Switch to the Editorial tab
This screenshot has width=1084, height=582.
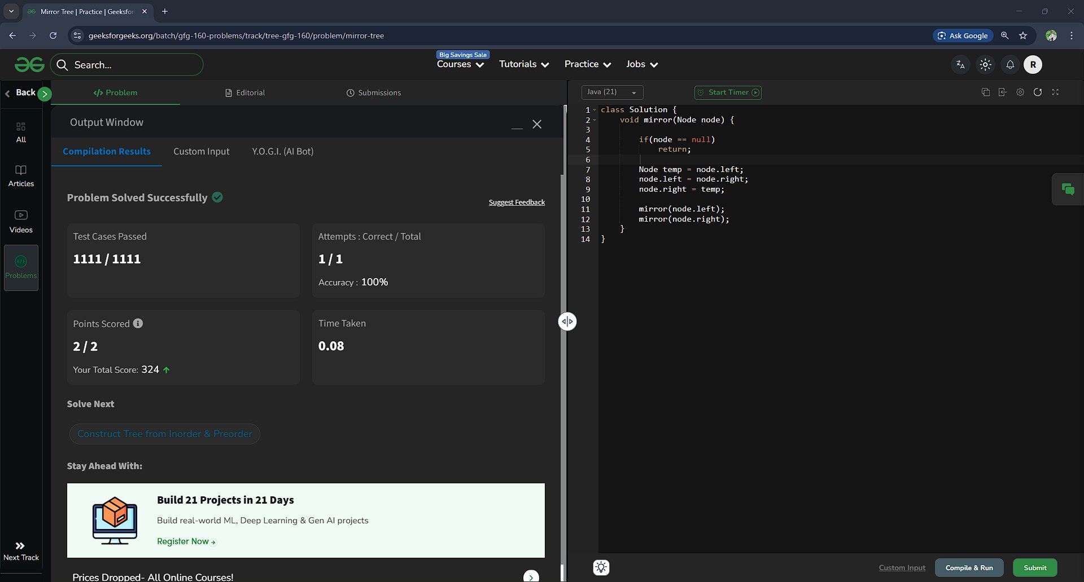point(245,93)
